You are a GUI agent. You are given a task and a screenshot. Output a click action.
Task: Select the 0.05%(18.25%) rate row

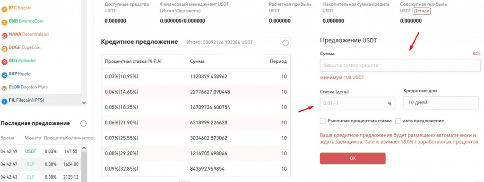click(x=196, y=107)
